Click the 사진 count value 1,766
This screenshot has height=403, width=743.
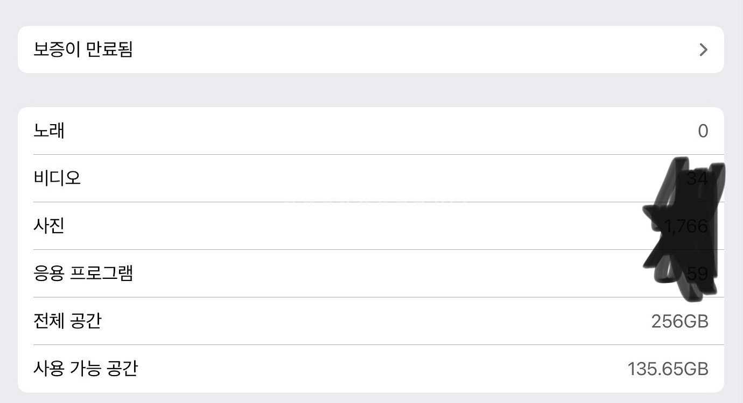tap(685, 226)
